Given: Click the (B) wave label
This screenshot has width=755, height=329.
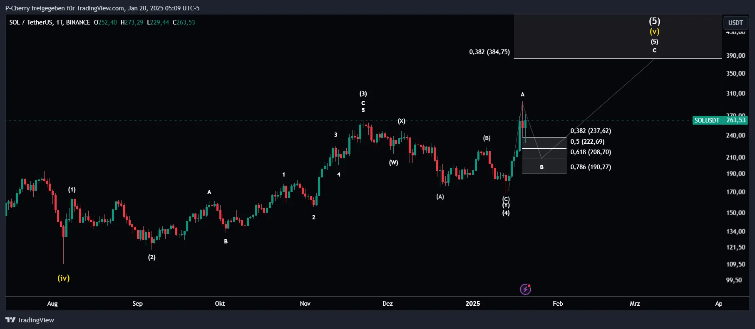Looking at the screenshot, I should [487, 138].
